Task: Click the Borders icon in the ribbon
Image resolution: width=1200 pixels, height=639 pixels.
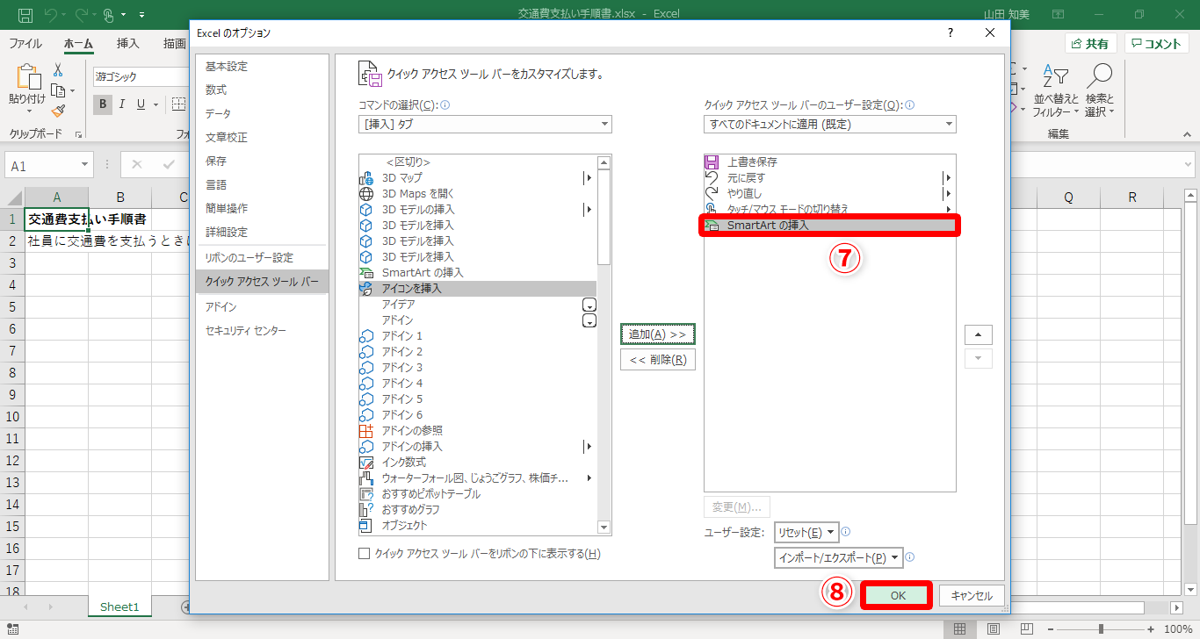Action: (x=178, y=104)
